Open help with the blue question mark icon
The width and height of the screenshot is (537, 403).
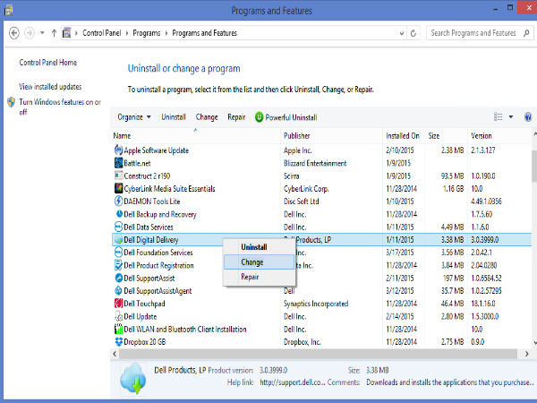tap(528, 116)
